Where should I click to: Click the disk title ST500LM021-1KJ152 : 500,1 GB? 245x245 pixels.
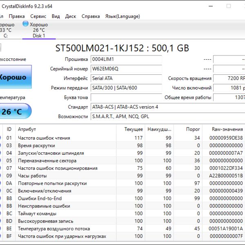pyautogui.click(x=122, y=48)
